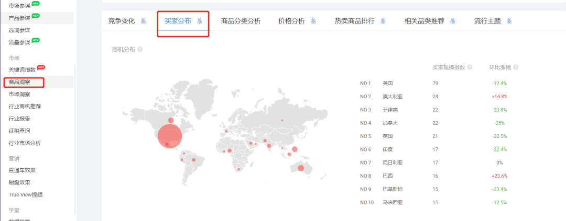Switch to the 商品分类分析 tab

pyautogui.click(x=241, y=21)
